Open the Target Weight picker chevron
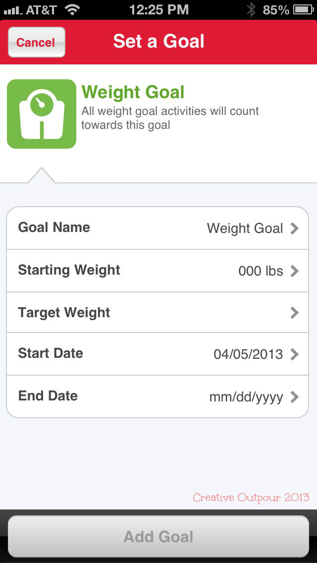The image size is (317, 563). 294,312
